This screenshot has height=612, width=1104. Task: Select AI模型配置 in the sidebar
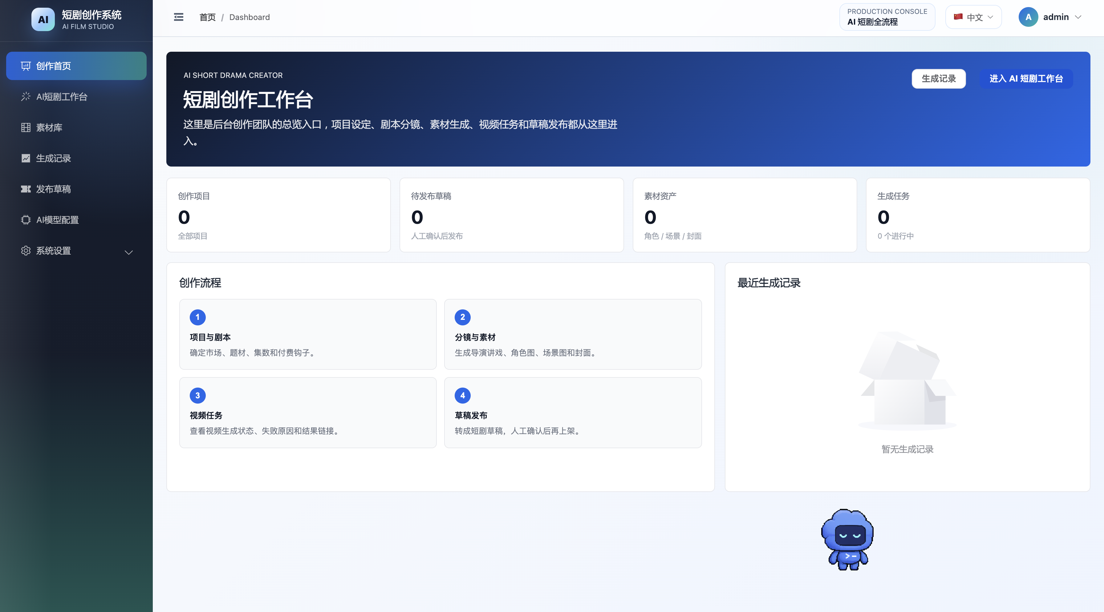(x=76, y=220)
